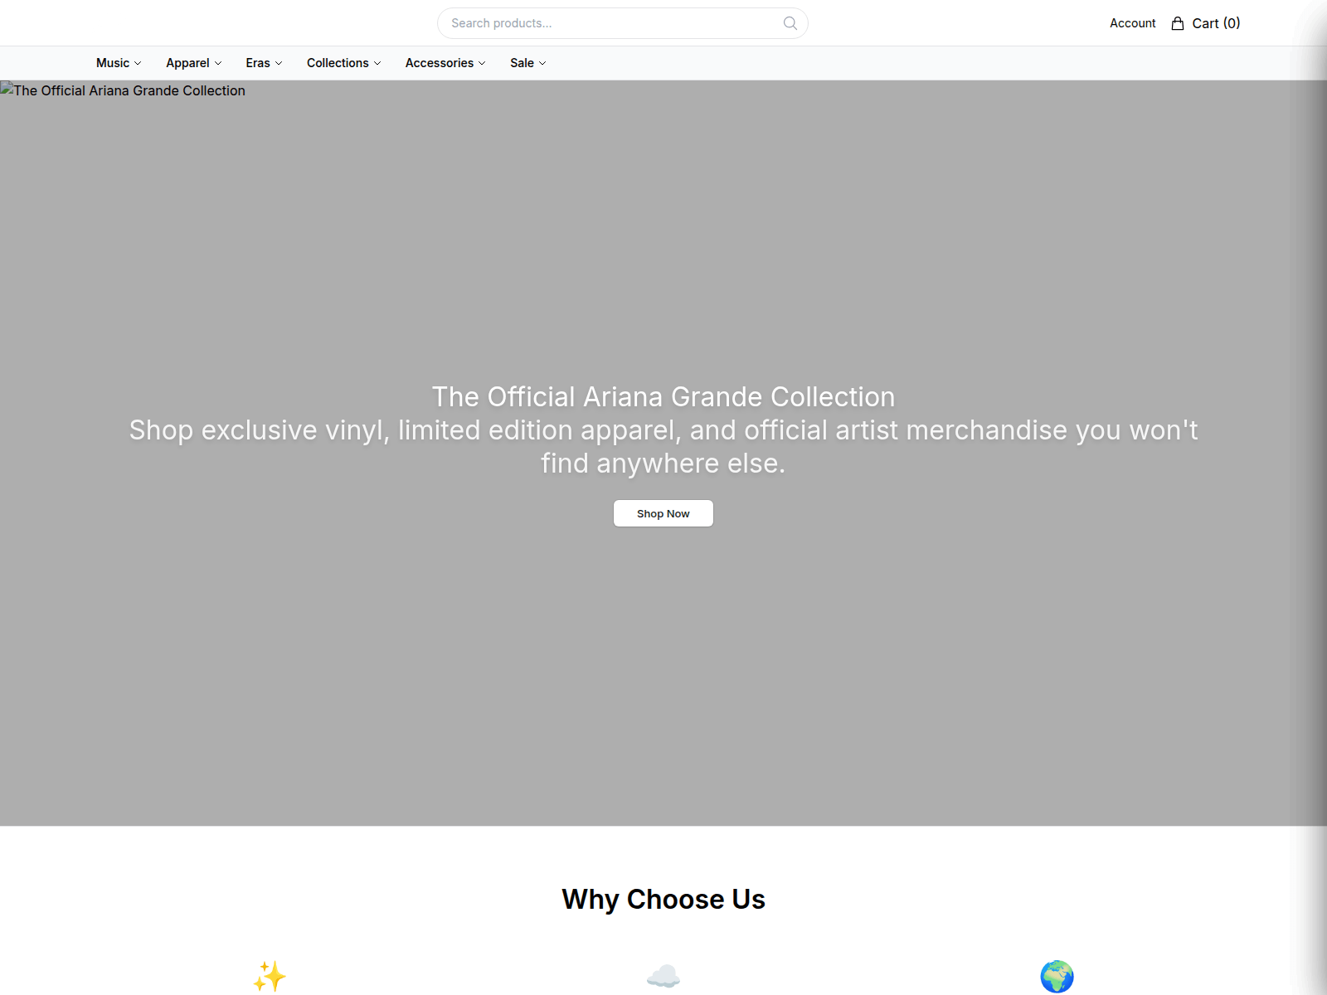Expand the Music menu chevron

pos(138,63)
